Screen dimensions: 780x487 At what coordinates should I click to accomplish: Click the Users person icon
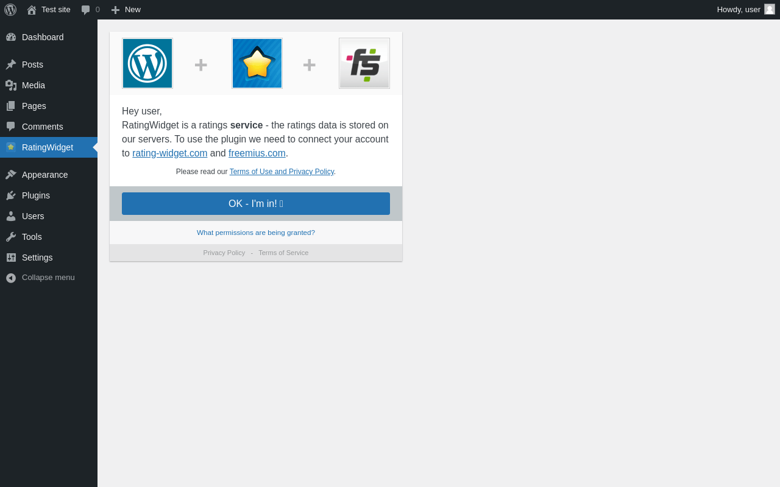point(11,216)
